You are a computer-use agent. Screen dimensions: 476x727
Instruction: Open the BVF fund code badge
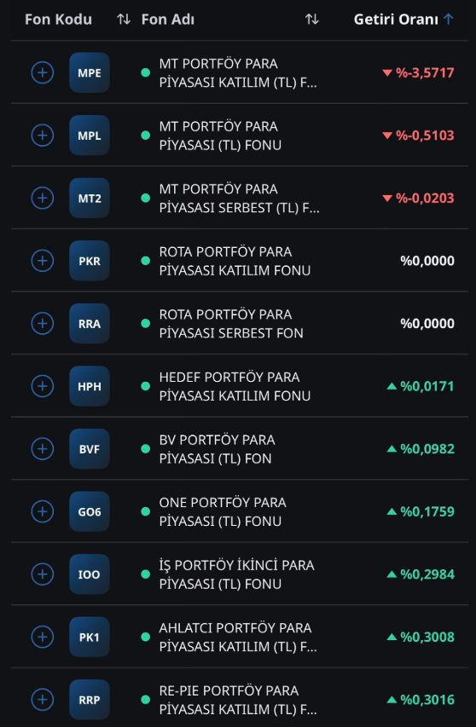point(90,449)
